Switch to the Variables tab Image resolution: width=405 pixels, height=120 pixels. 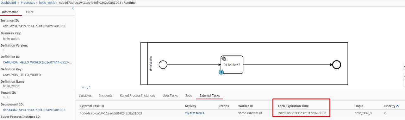coord(85,95)
